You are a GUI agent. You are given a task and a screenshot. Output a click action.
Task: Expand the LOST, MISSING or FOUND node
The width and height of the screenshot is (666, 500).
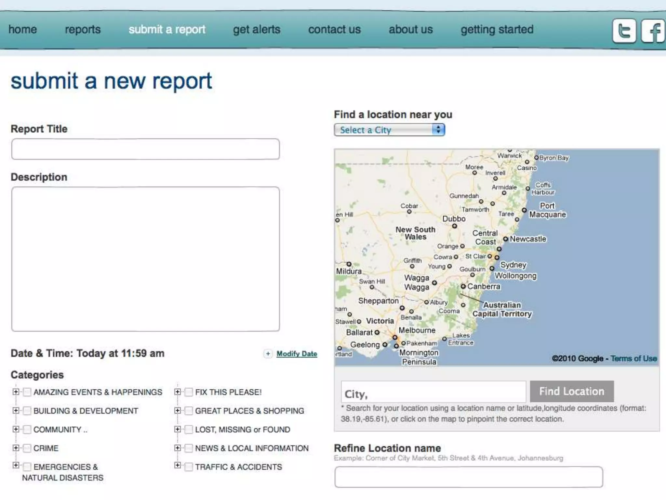pos(177,429)
